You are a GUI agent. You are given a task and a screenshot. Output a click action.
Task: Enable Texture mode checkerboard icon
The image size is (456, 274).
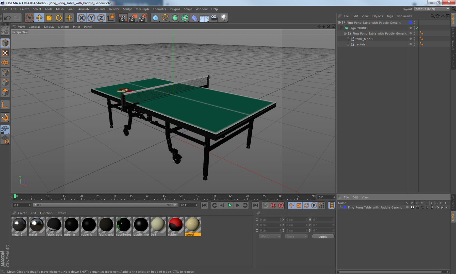click(5, 53)
